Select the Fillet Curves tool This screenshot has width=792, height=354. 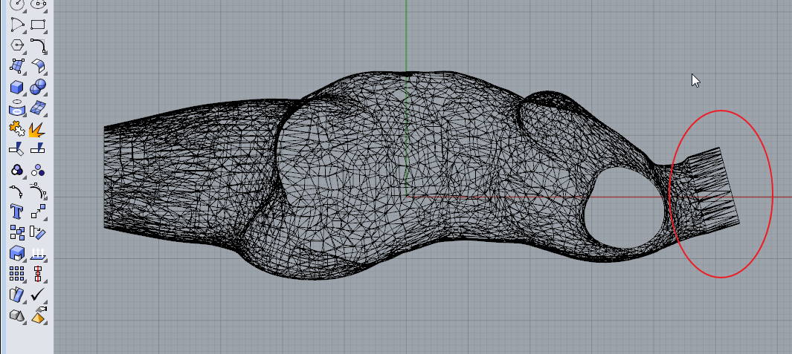point(39,45)
